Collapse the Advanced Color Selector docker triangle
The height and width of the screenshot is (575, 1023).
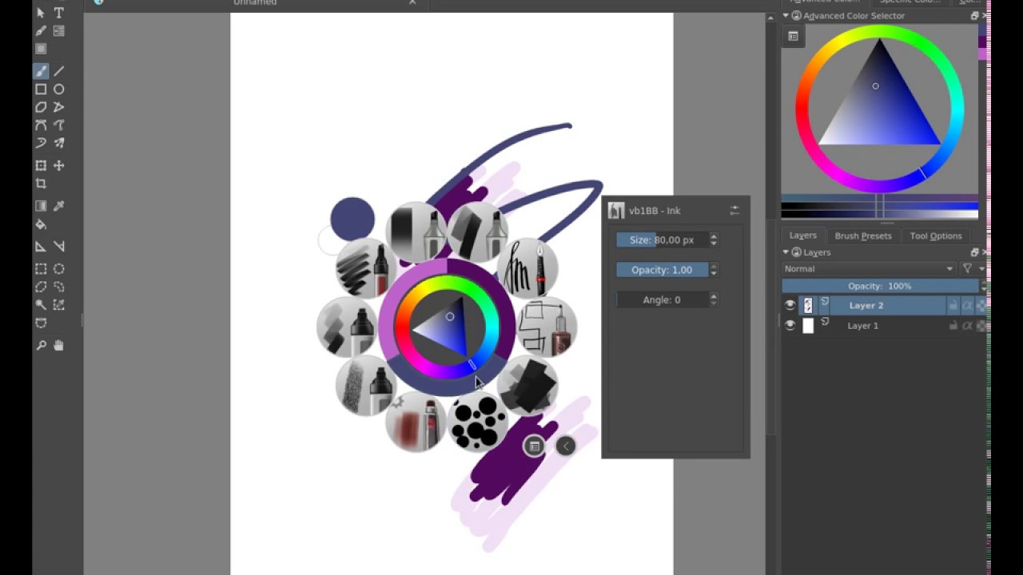pos(786,16)
